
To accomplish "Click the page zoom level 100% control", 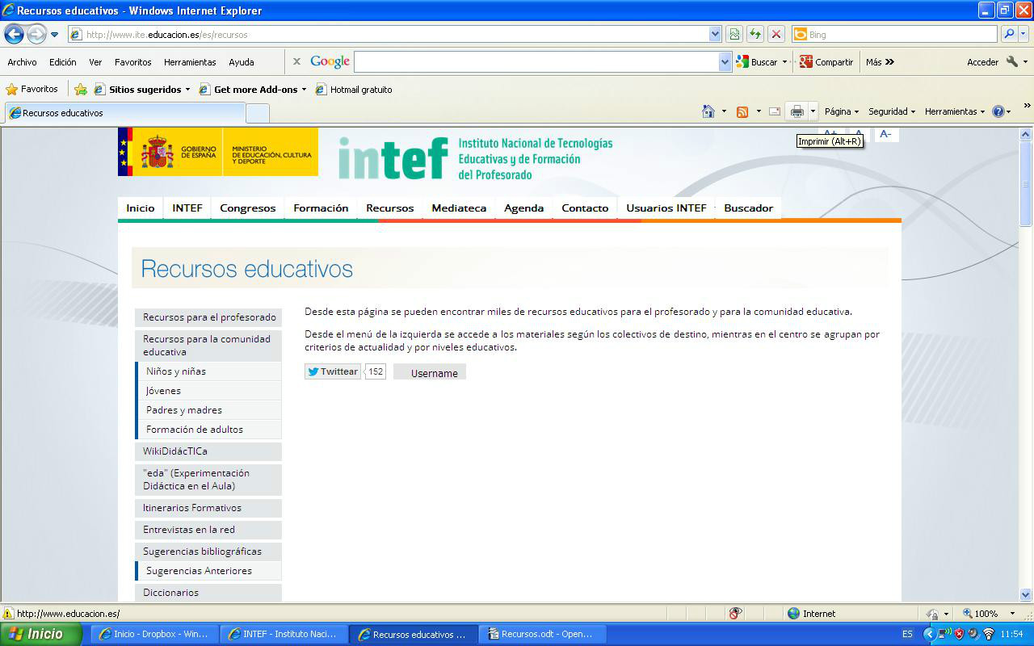I will [986, 614].
